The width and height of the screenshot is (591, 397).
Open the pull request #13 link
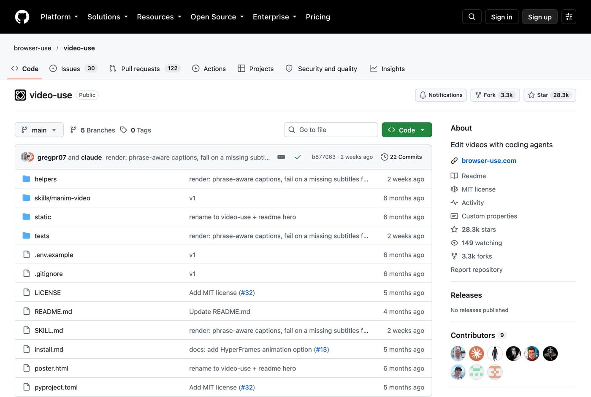click(x=321, y=350)
